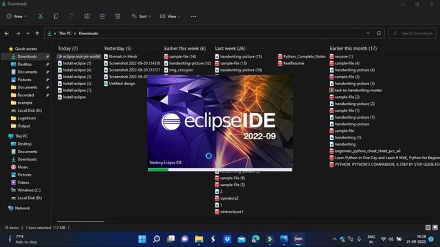Collapse the Today (7) group header
The width and height of the screenshot is (440, 247).
(x=68, y=49)
